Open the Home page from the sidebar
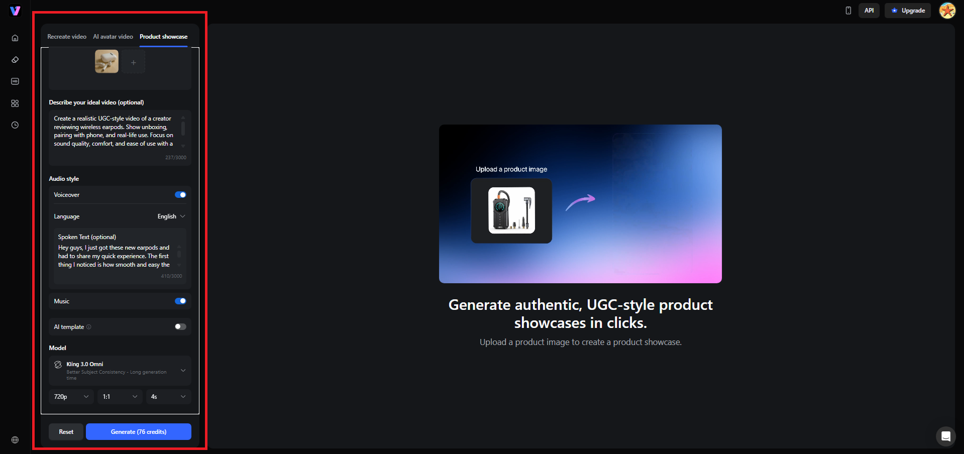Viewport: 964px width, 454px height. click(x=15, y=37)
